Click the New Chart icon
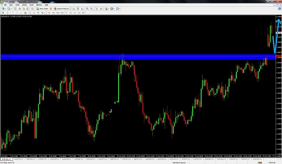 tap(3, 9)
